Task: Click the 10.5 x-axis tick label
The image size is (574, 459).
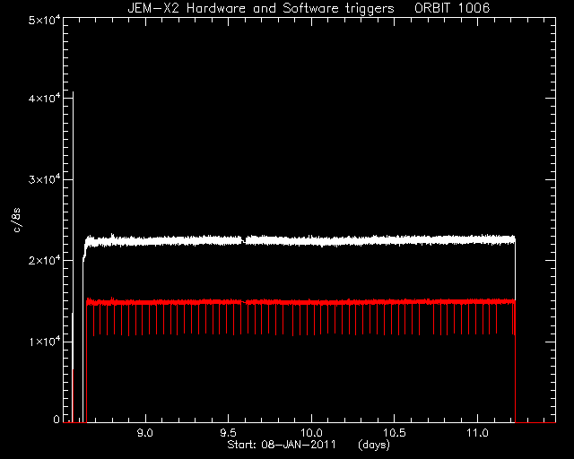Action: pyautogui.click(x=395, y=433)
